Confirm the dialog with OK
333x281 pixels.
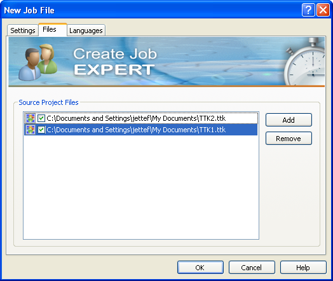pos(200,268)
